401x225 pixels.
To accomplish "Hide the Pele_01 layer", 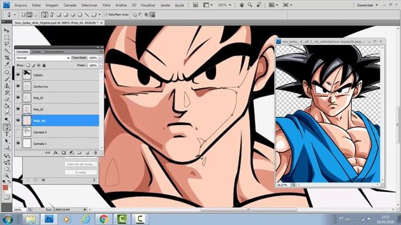I will [18, 121].
